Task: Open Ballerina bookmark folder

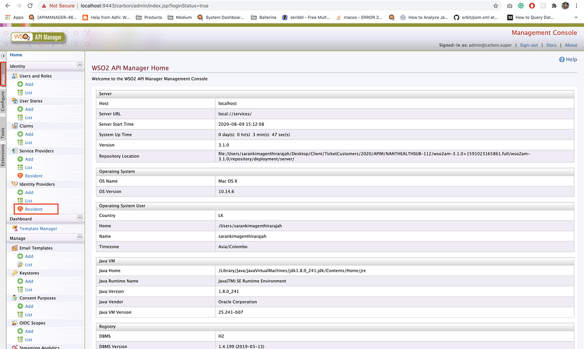Action: [263, 17]
